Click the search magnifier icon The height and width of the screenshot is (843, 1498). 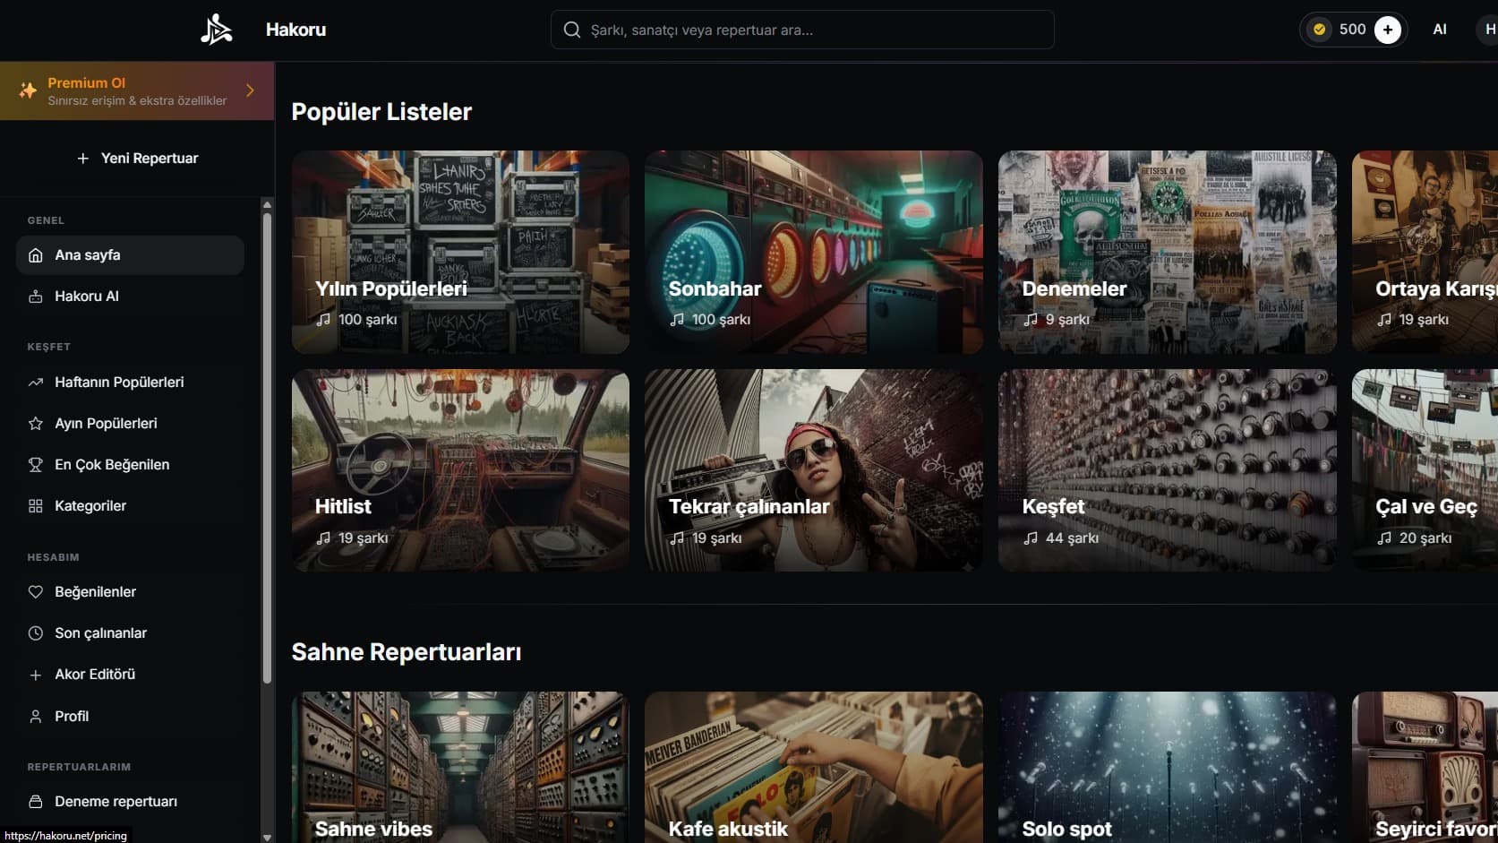point(571,30)
